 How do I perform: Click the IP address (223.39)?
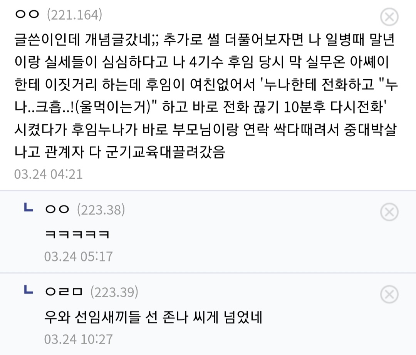114,293
